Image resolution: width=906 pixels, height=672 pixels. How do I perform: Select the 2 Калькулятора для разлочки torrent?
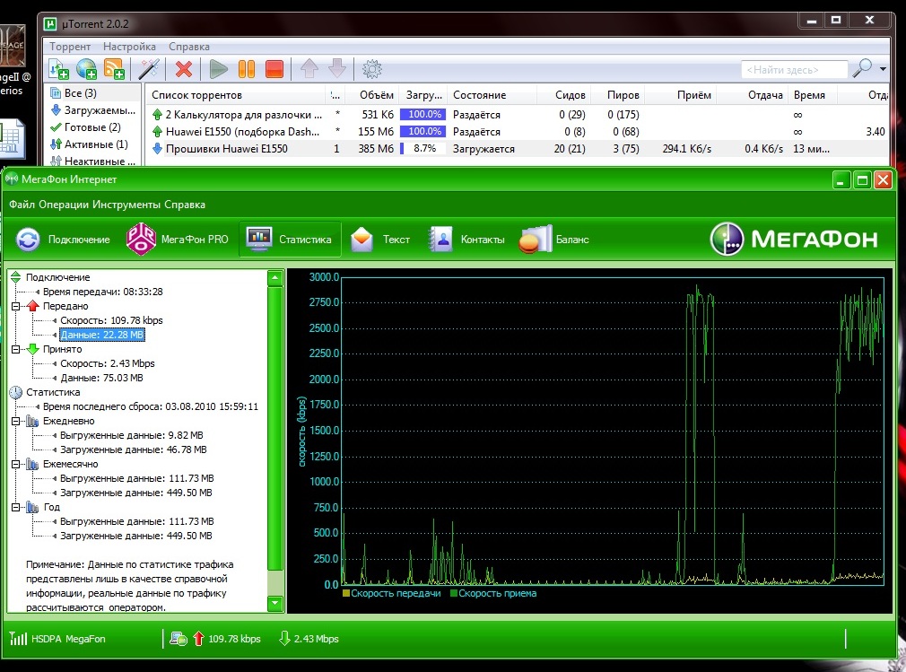pyautogui.click(x=518, y=115)
